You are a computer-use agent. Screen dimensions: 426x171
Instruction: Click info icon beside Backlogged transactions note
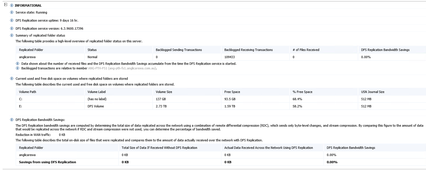[x=18, y=68]
